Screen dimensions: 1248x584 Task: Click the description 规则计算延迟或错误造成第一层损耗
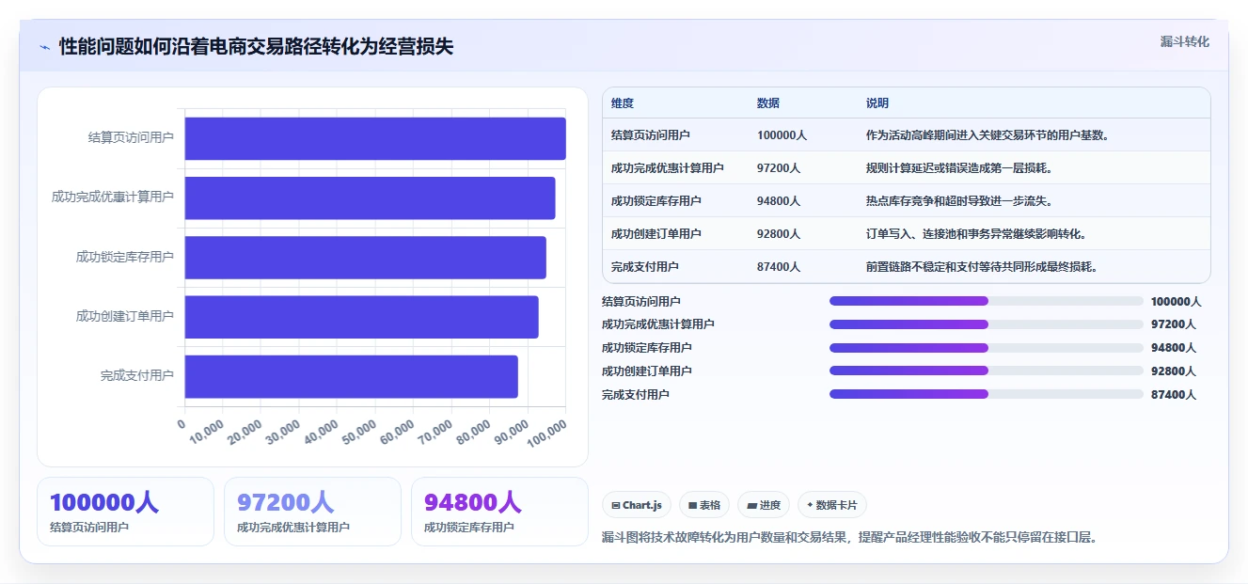pos(959,168)
